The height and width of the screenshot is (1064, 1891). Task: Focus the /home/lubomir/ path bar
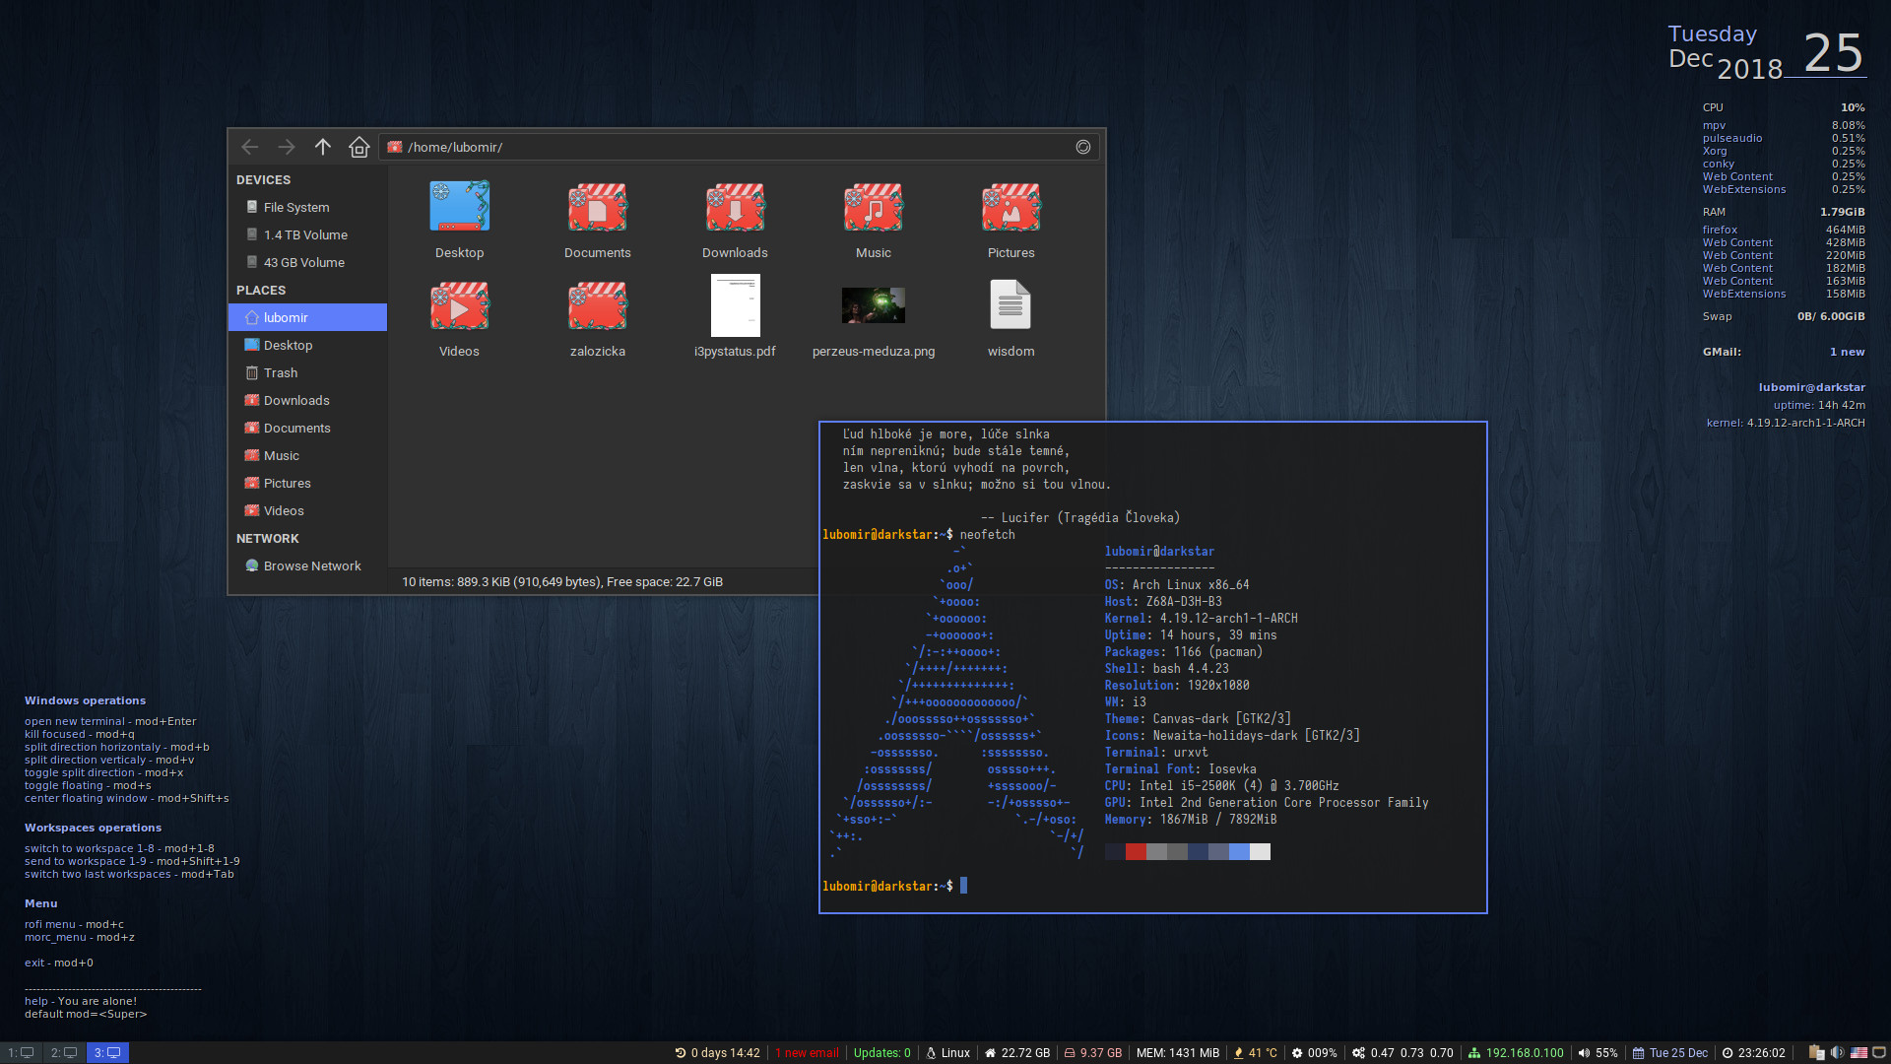click(x=739, y=147)
